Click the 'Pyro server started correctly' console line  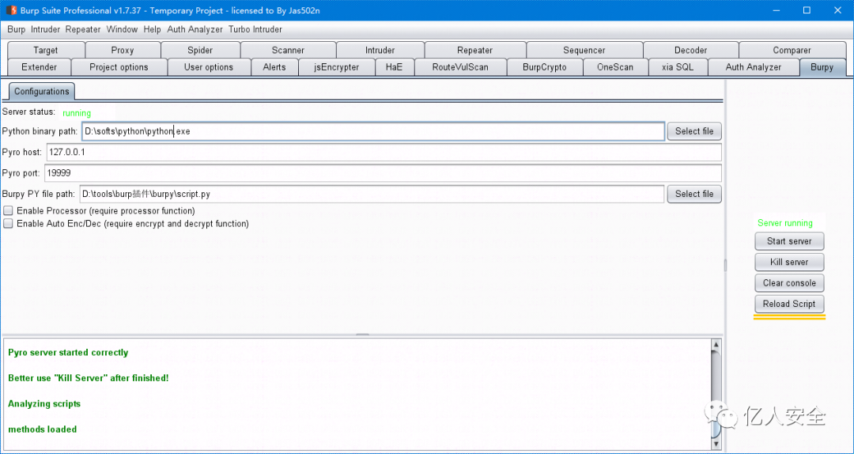pyautogui.click(x=68, y=352)
